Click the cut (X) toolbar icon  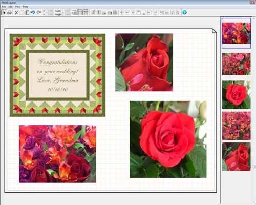coord(16,12)
